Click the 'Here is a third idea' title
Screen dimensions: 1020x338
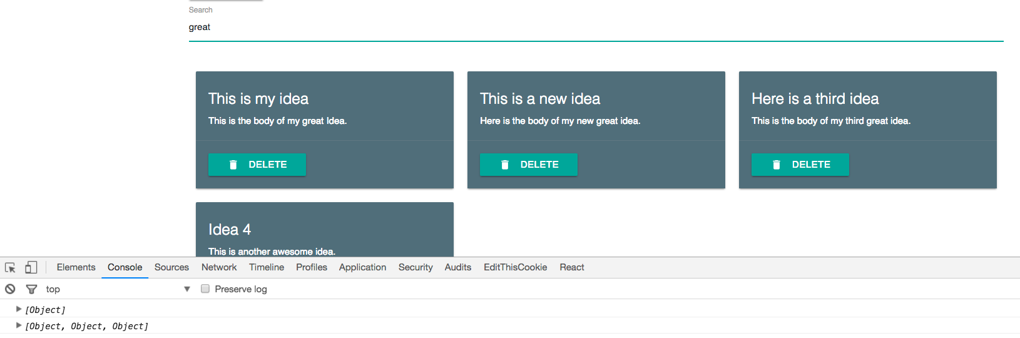pos(815,99)
